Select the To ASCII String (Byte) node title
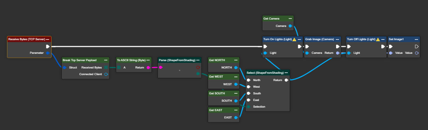The width and height of the screenshot is (428, 130). [x=131, y=60]
